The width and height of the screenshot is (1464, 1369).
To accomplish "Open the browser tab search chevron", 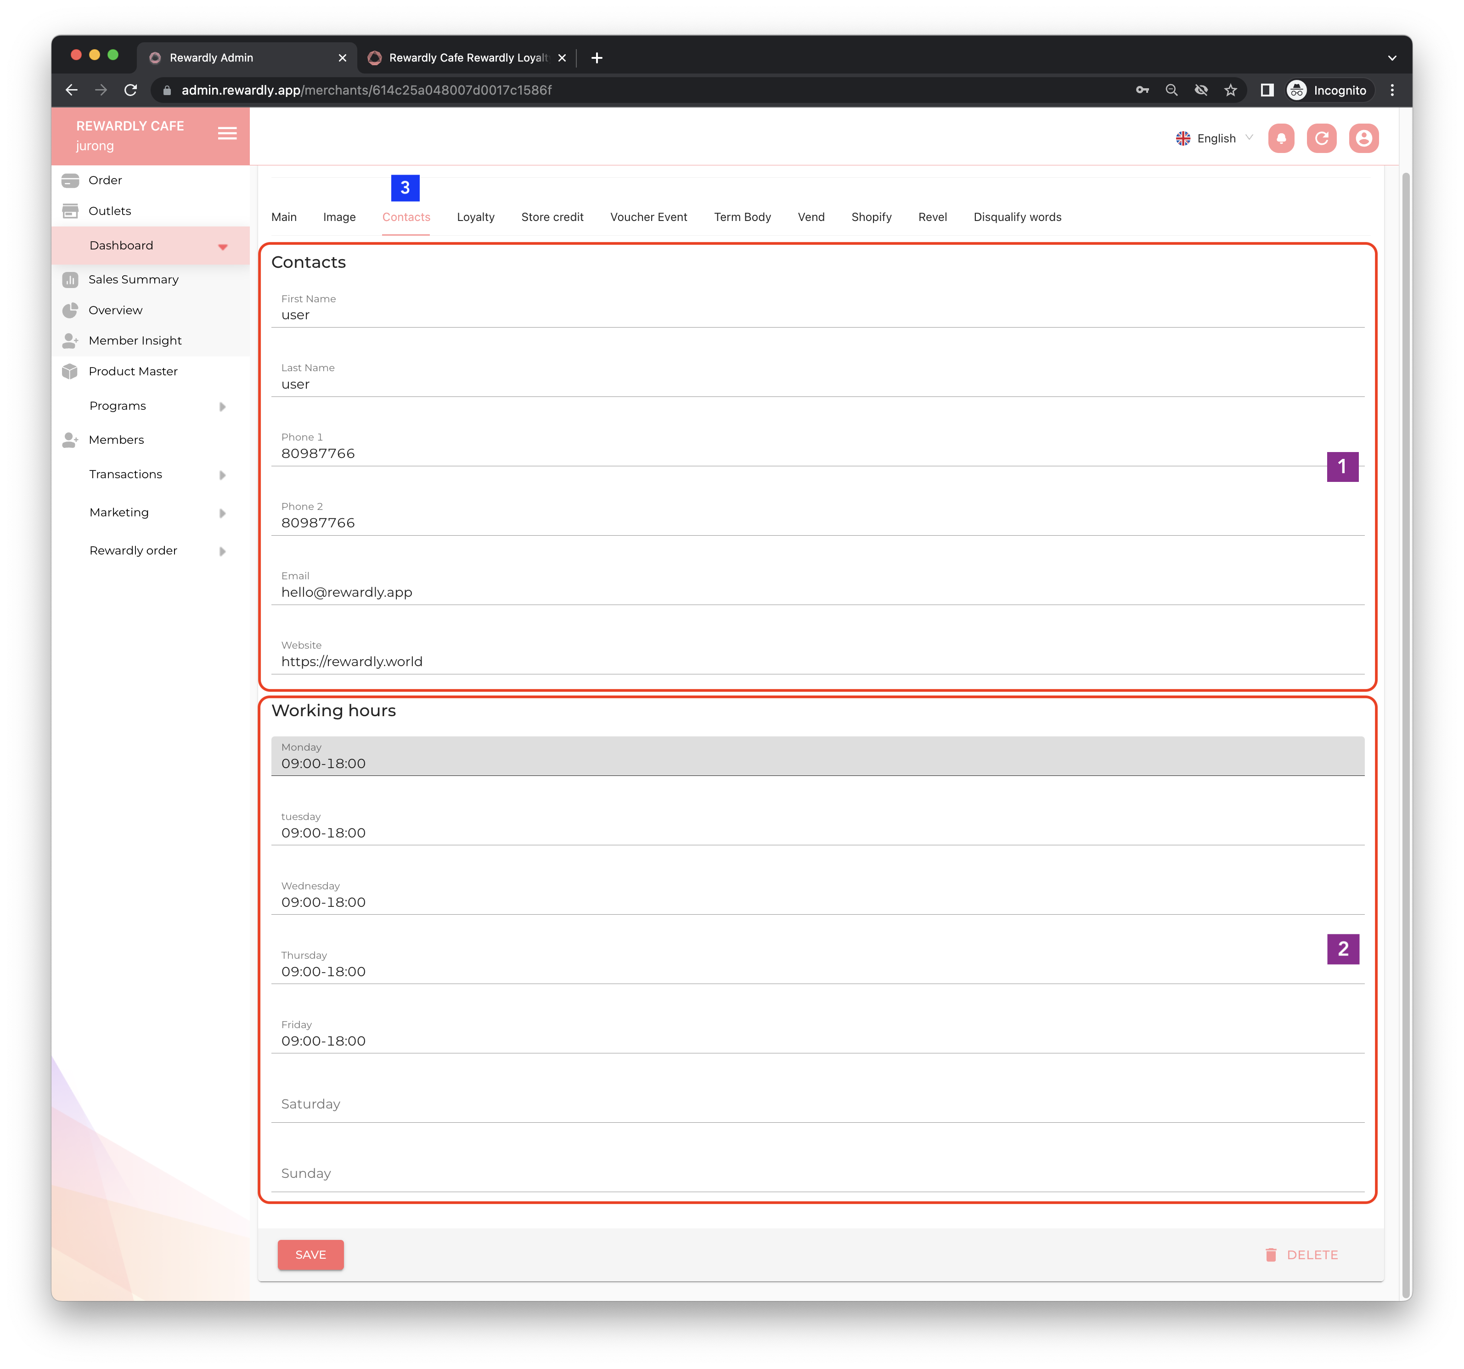I will point(1392,57).
